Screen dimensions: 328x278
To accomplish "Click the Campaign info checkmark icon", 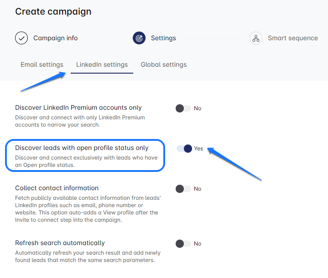I will 21,38.
